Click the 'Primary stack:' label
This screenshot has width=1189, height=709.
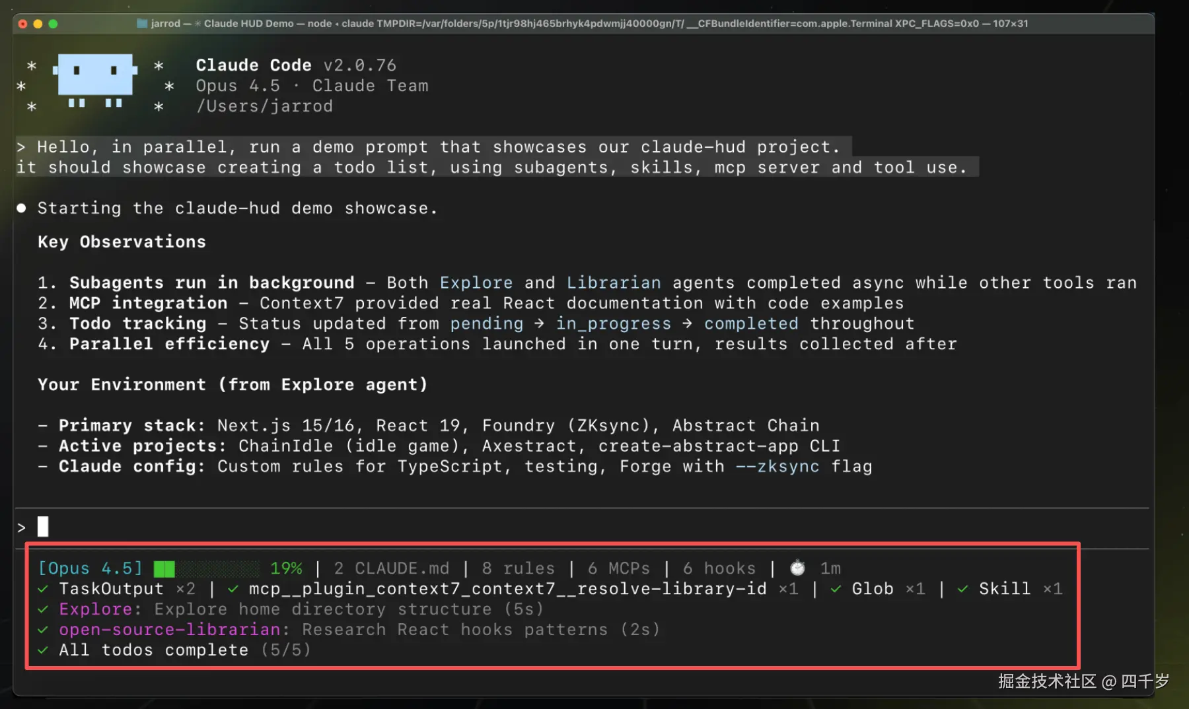pyautogui.click(x=132, y=425)
